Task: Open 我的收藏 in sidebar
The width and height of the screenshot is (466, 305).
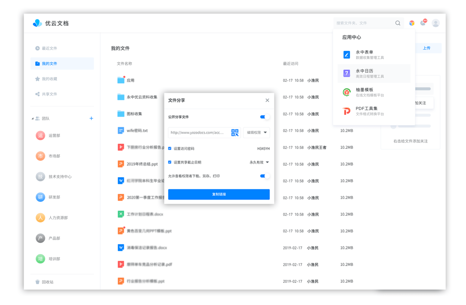Action: point(62,79)
